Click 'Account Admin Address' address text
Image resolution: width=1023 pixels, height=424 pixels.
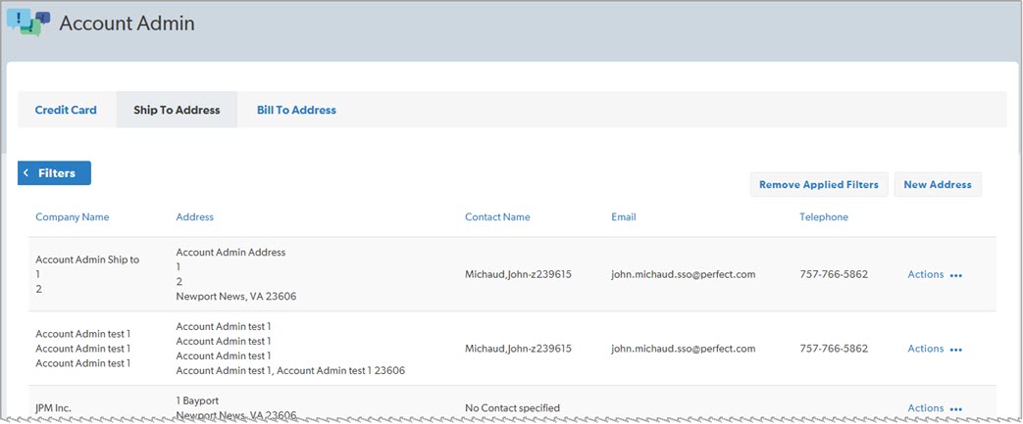[x=230, y=252]
